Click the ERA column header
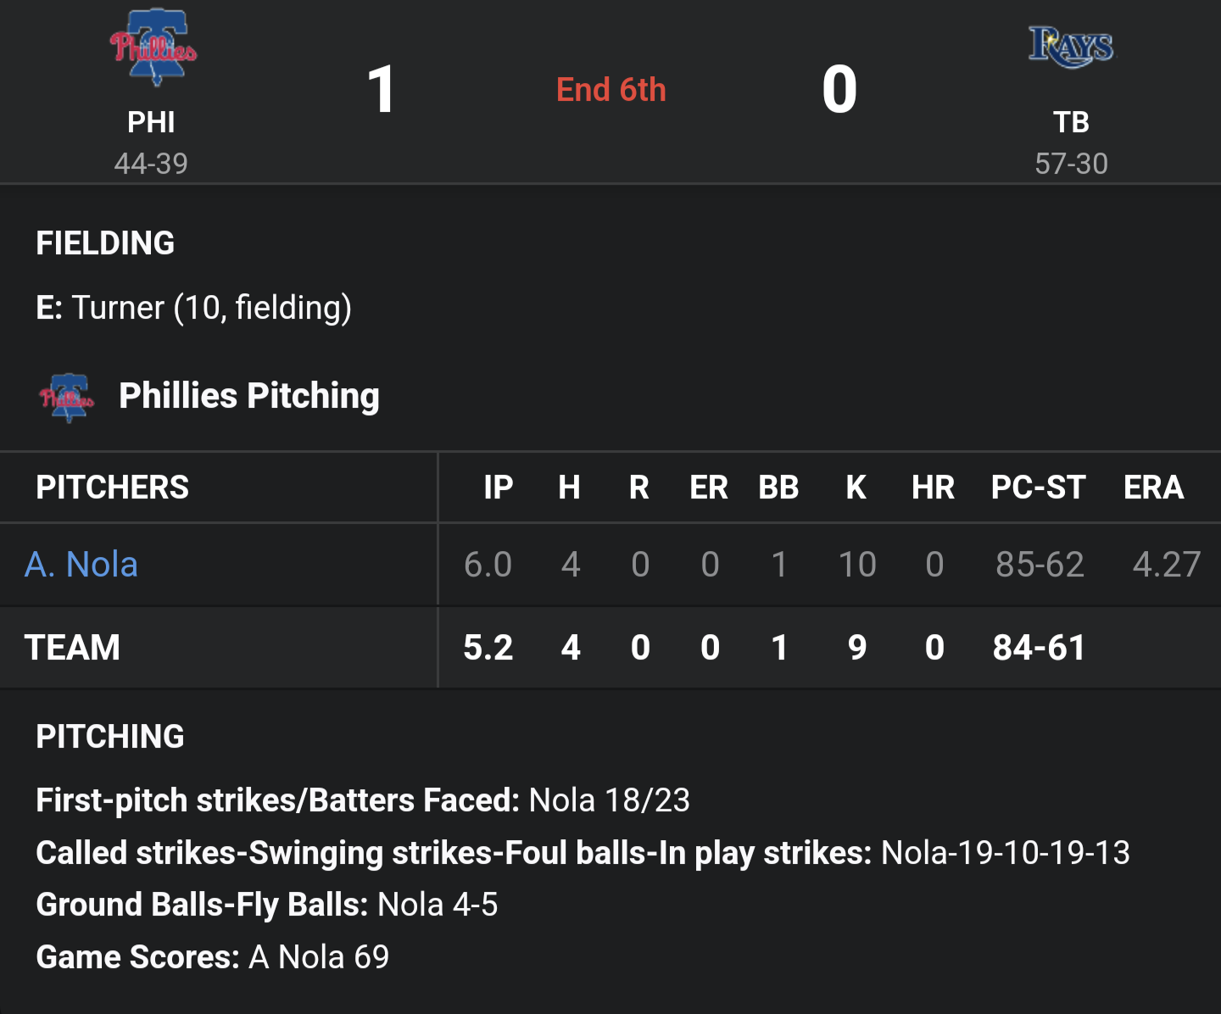1221x1014 pixels. tap(1153, 487)
